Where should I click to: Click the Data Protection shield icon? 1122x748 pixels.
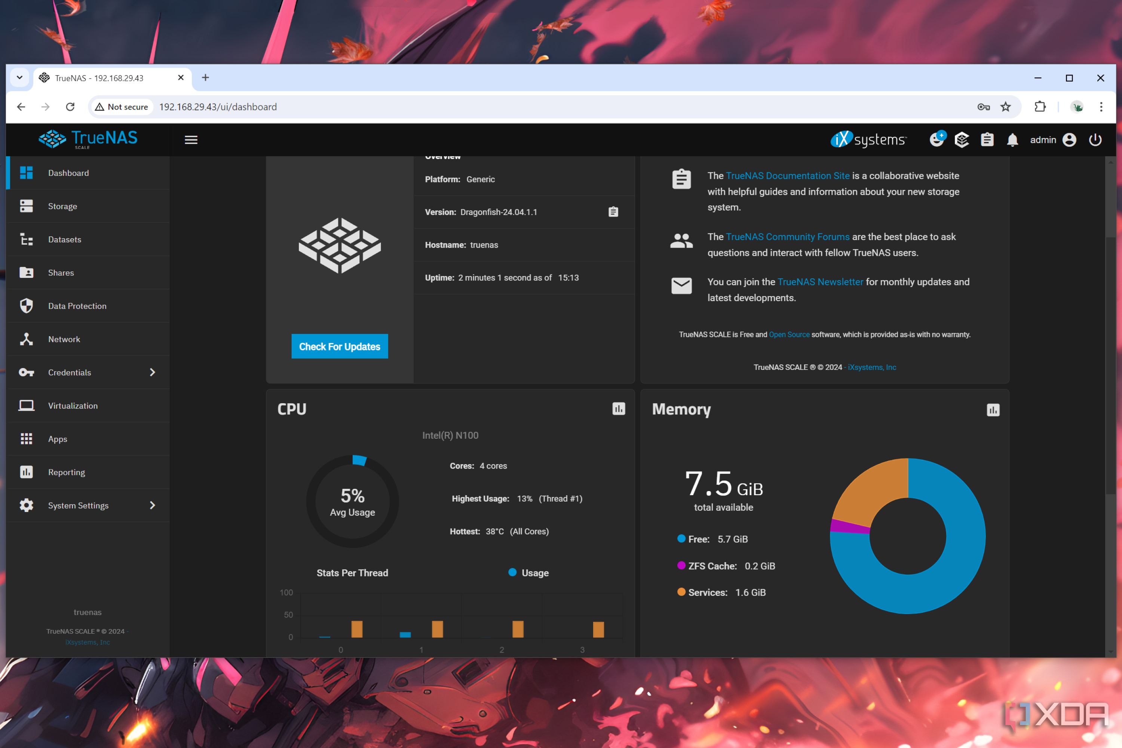(x=26, y=305)
